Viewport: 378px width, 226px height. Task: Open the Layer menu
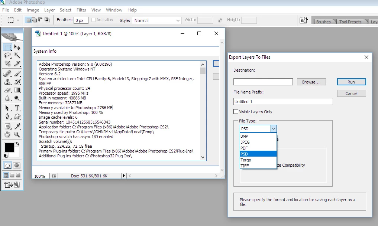click(x=49, y=10)
